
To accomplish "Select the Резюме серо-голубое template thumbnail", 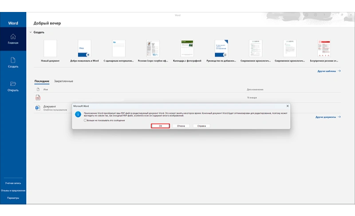I will [153, 48].
